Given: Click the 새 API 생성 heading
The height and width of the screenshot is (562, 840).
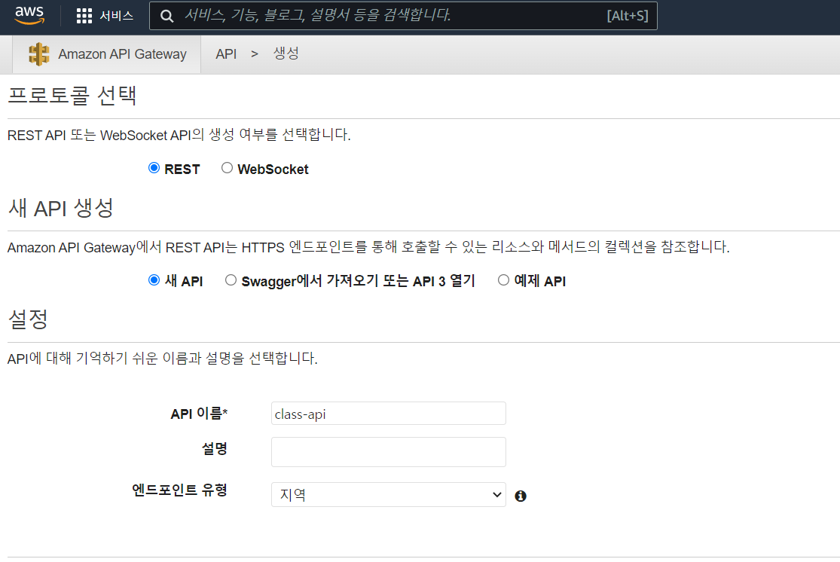Looking at the screenshot, I should tap(60, 208).
